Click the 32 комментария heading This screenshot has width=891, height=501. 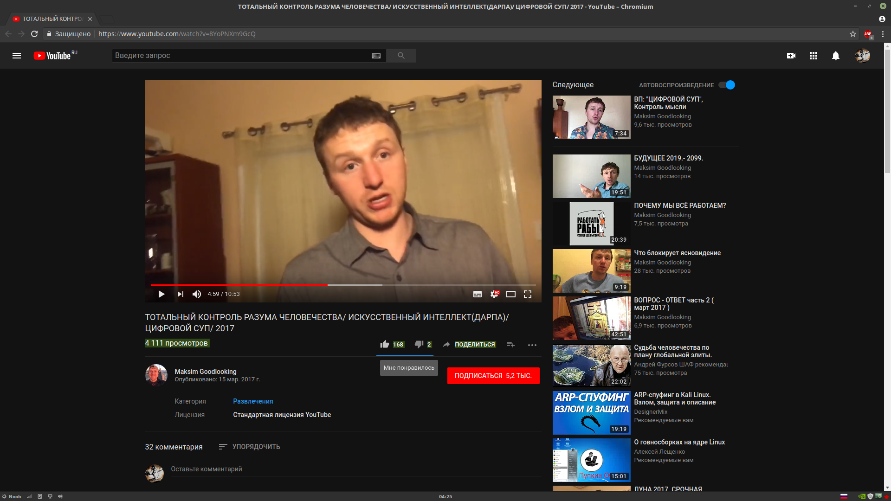click(174, 447)
